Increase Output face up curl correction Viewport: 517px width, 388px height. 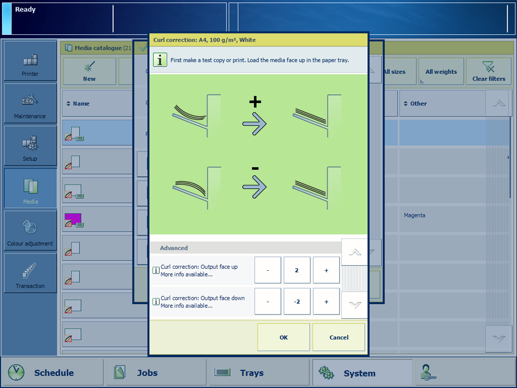coord(326,270)
